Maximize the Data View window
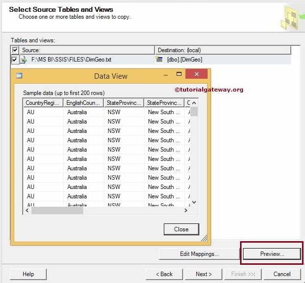This screenshot has width=305, height=283. (x=179, y=74)
